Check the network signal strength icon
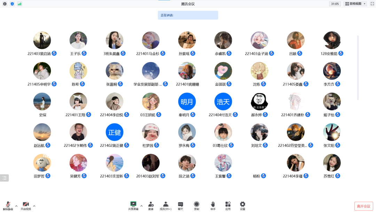This screenshot has height=212, width=376. tap(19, 4)
